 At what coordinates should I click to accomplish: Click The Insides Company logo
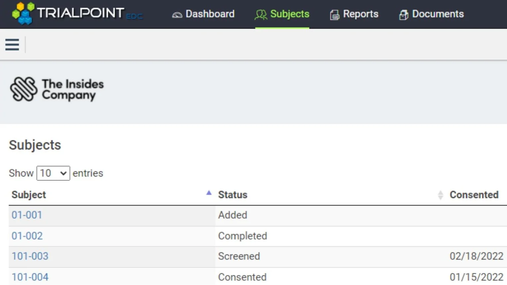(57, 89)
